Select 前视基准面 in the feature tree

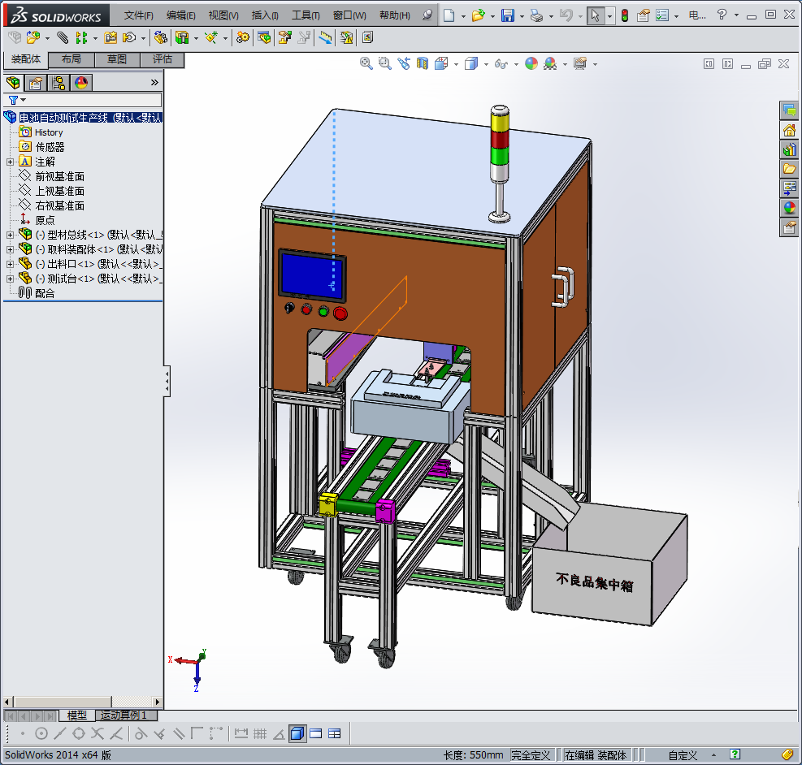pos(59,176)
